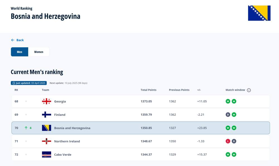
Task: Open the Cabo Verde team name link
Action: coord(62,155)
